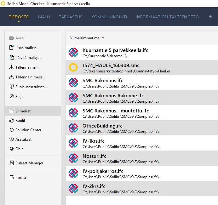The height and width of the screenshot is (205, 218).
Task: Open recent model 1574_HAULE_160309.smc
Action: 142,67
